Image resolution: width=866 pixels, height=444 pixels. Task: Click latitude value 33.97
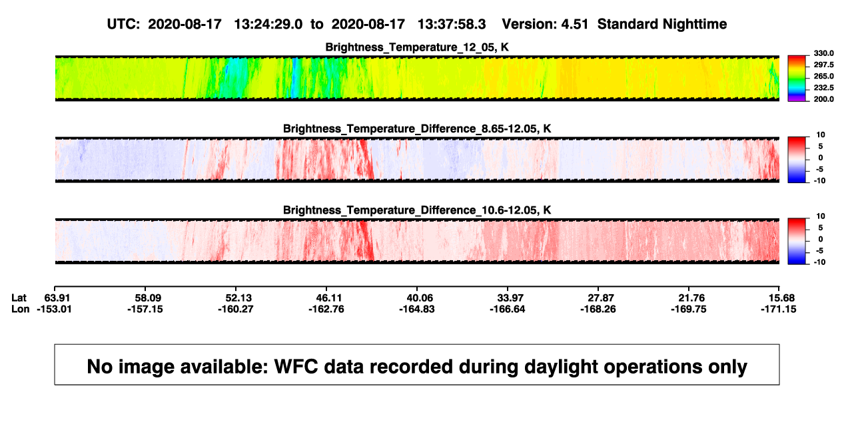click(x=508, y=297)
